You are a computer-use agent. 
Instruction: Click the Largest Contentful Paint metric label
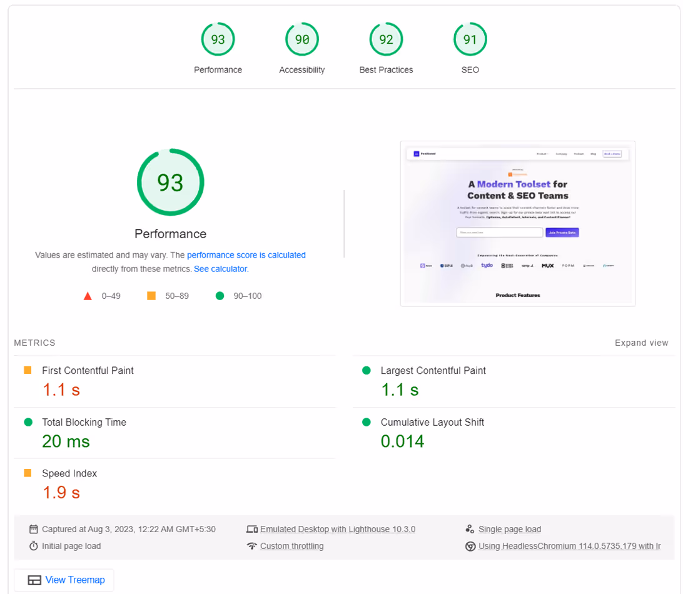[433, 371]
